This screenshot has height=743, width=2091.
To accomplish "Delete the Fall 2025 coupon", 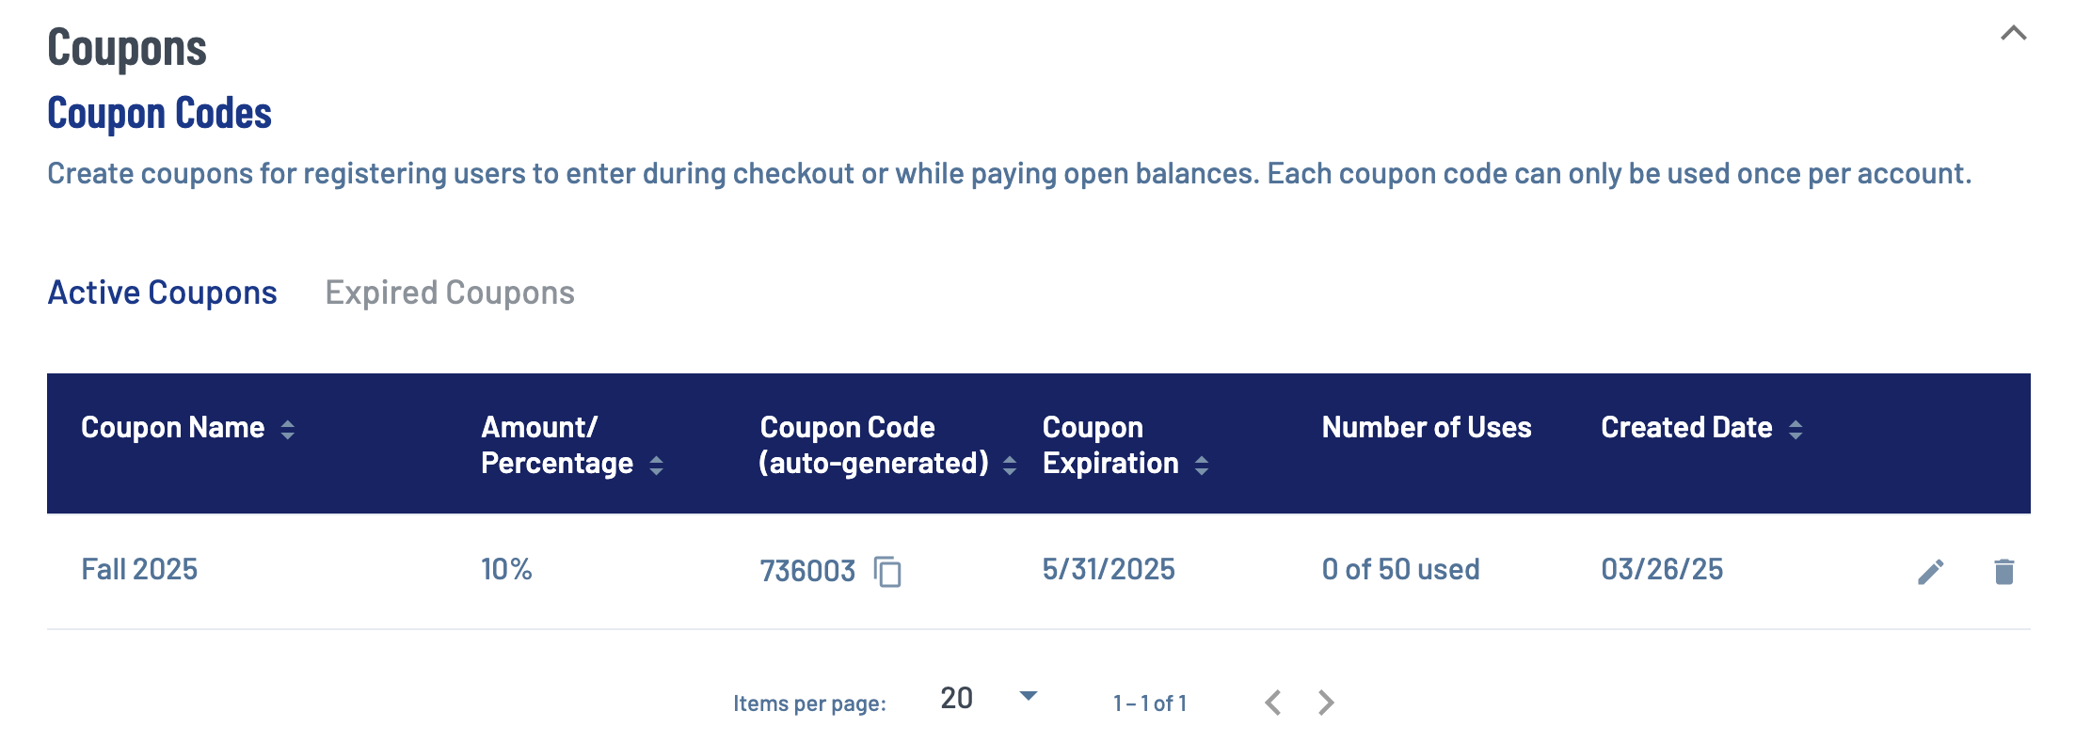I will point(2003,571).
